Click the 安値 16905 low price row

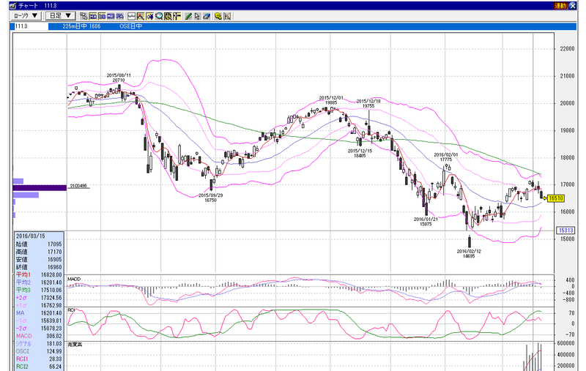[39, 259]
